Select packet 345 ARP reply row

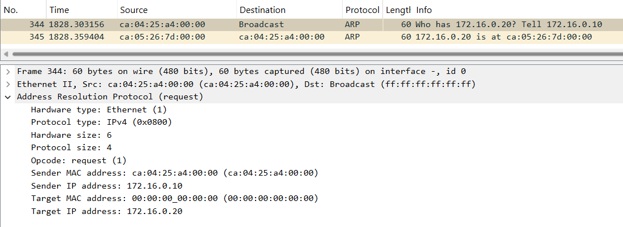tap(311, 37)
